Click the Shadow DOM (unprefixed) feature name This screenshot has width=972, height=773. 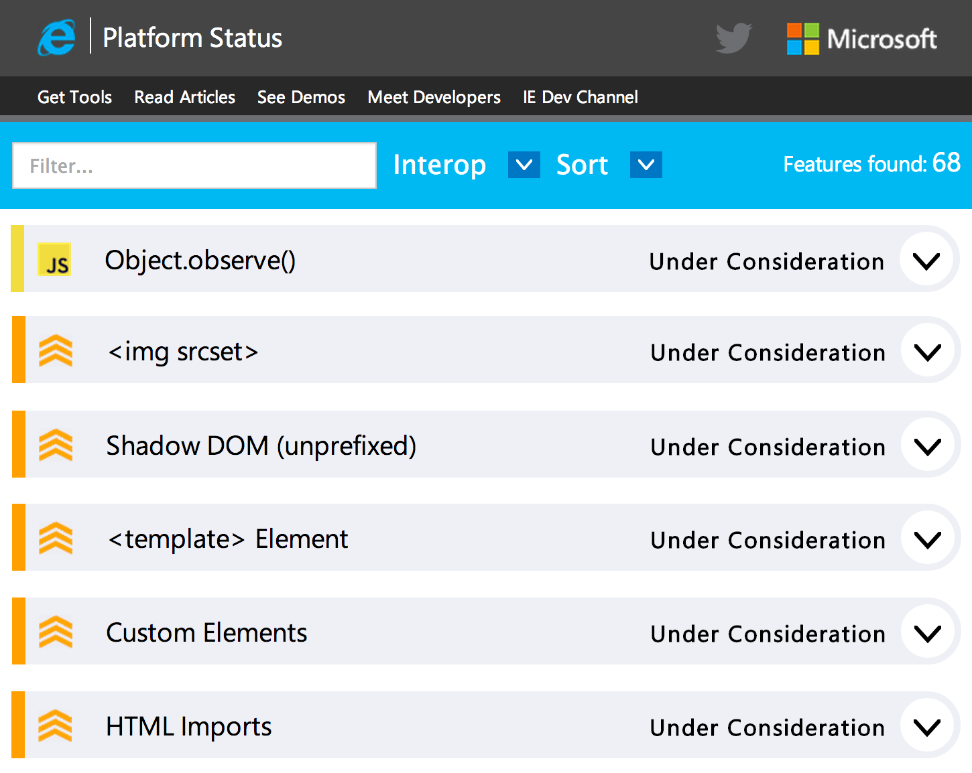click(261, 446)
